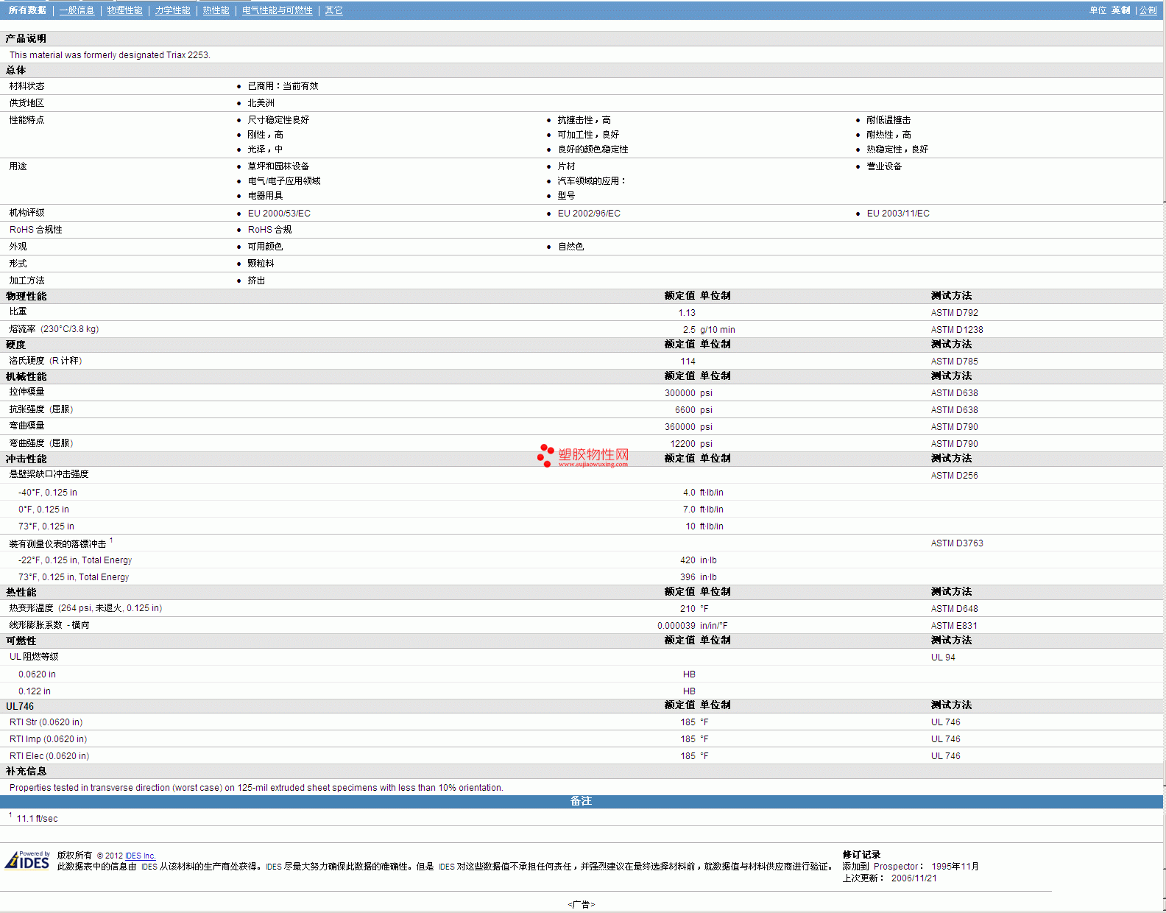The width and height of the screenshot is (1166, 913).
Task: Open the EU 2000/53/EC link
Action: (x=279, y=214)
